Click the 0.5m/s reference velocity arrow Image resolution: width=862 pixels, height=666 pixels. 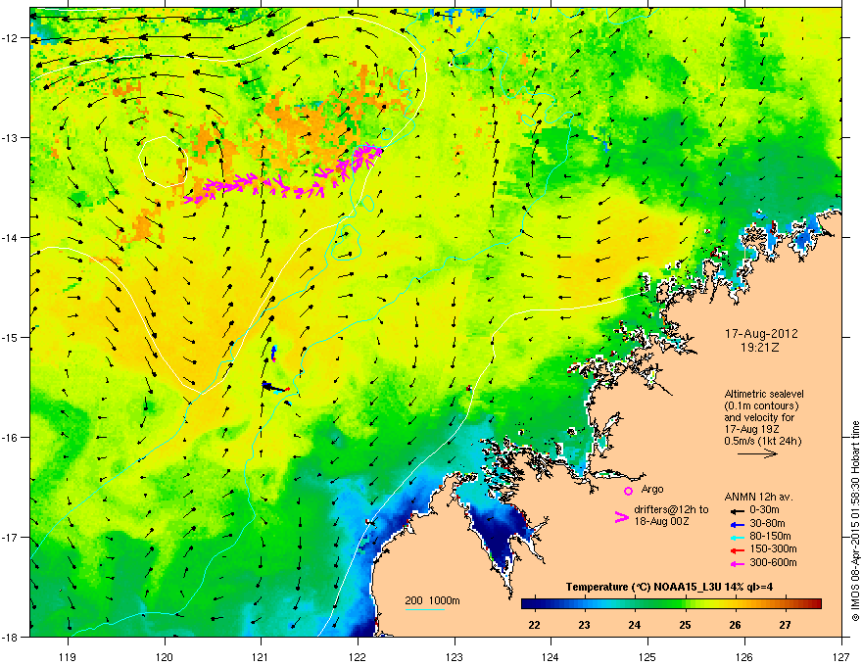pos(757,453)
